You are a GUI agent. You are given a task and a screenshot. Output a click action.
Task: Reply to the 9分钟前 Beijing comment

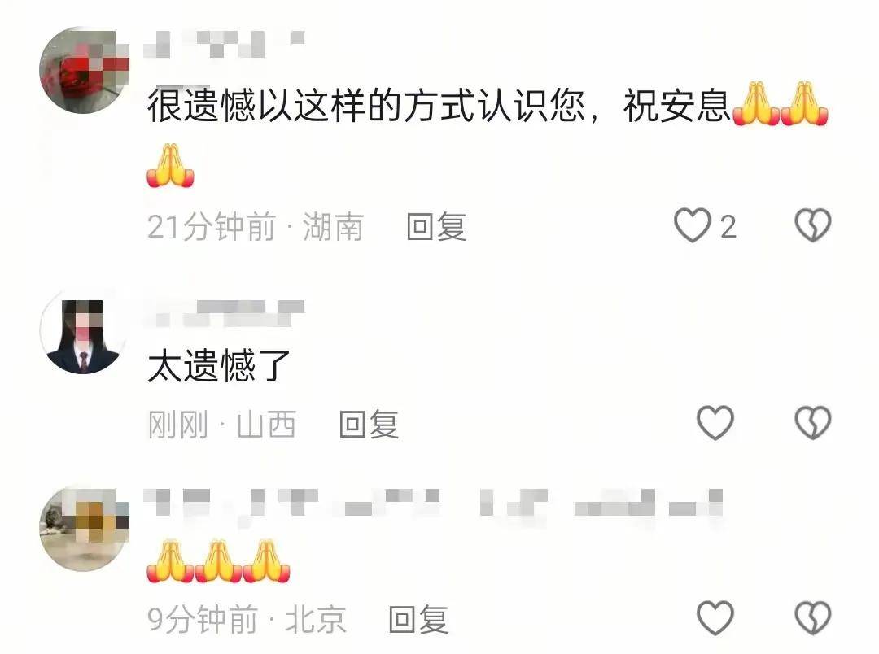pyautogui.click(x=419, y=619)
